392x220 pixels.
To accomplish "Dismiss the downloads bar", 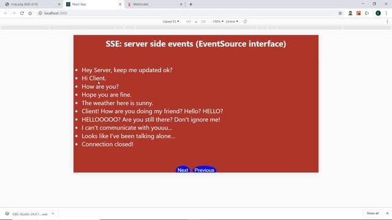I will coord(387,213).
